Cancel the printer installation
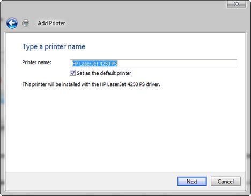The image size is (251, 196). [226, 182]
